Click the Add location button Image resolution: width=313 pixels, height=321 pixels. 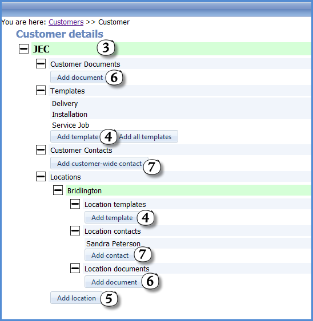[77, 298]
